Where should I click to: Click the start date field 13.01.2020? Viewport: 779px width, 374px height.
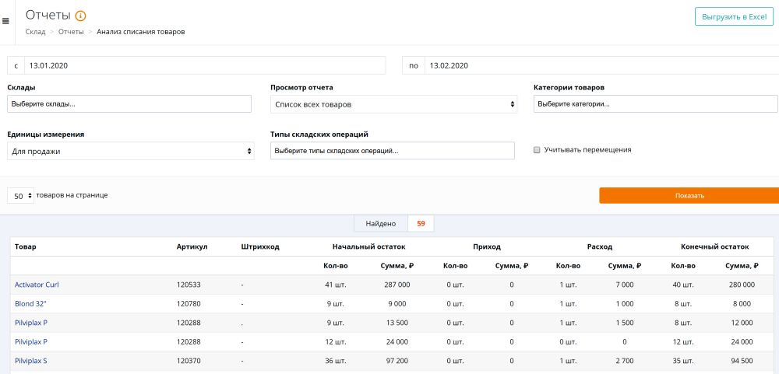point(205,65)
